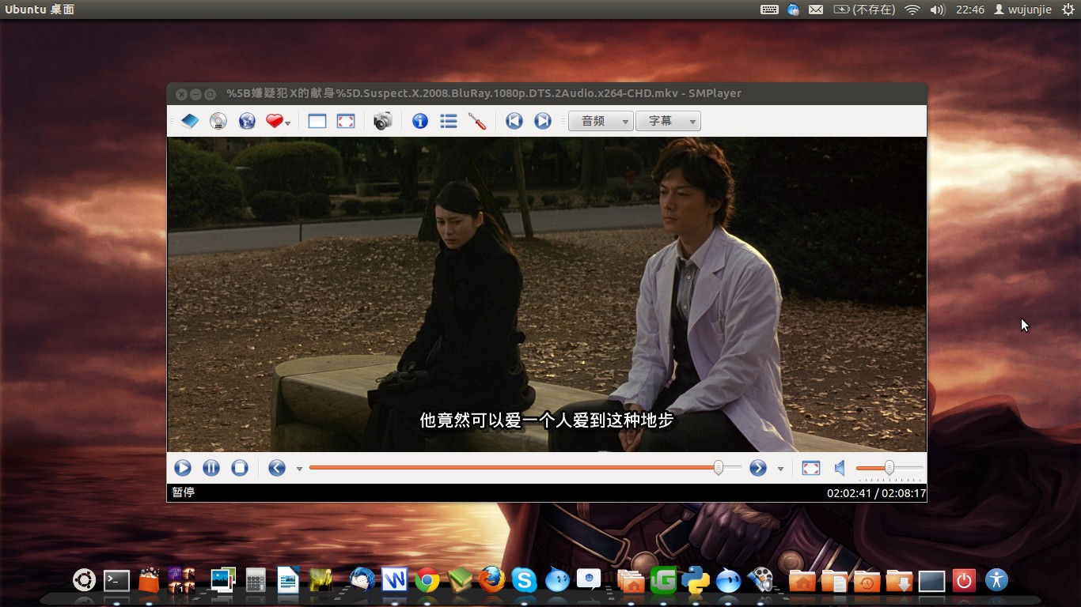
Task: Expand the rewind options arrow
Action: coord(299,469)
